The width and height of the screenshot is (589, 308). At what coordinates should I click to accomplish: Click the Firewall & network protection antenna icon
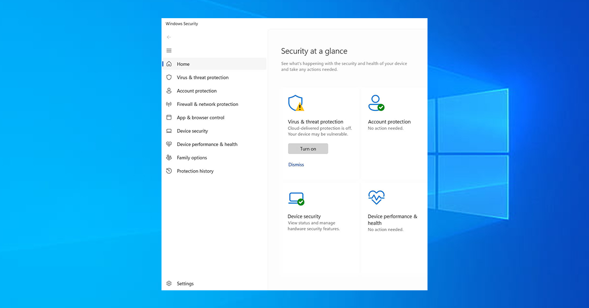(x=169, y=104)
